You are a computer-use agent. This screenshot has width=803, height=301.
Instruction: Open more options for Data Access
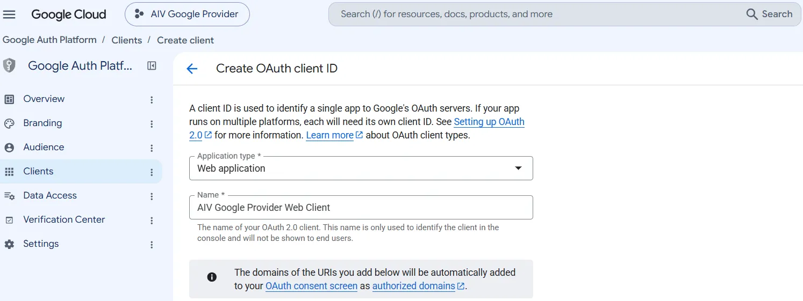[152, 196]
